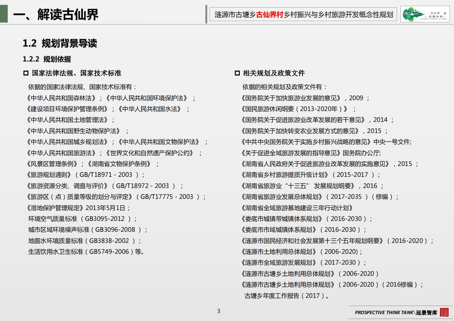Click the square bullet before 相关规划及政策文件
The image size is (454, 321).
[237, 73]
